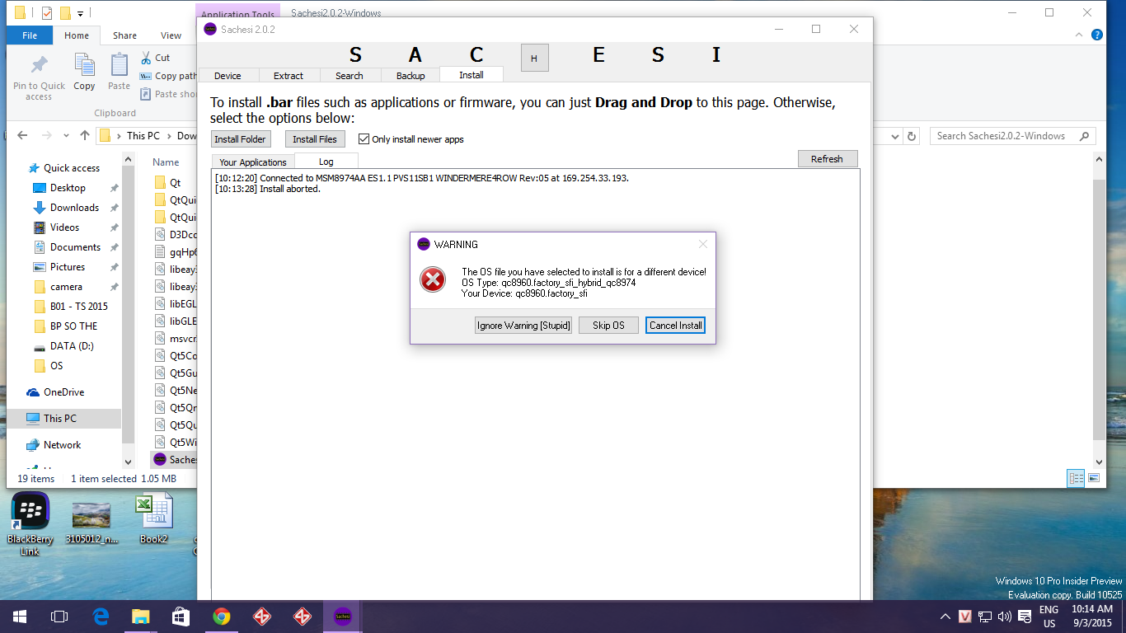1126x633 pixels.
Task: Open Windows Store from taskbar
Action: pyautogui.click(x=181, y=617)
